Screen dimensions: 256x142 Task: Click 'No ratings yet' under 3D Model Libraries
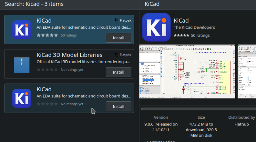click(72, 70)
